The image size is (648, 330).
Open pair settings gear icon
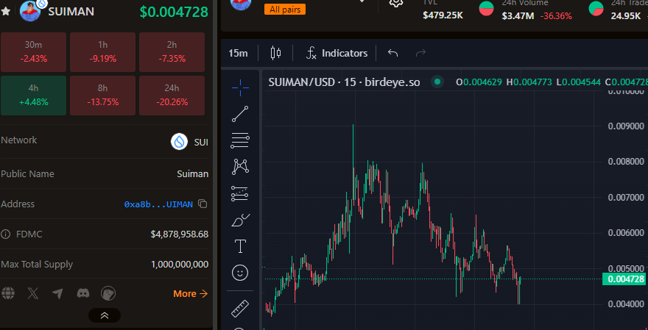[x=396, y=3]
